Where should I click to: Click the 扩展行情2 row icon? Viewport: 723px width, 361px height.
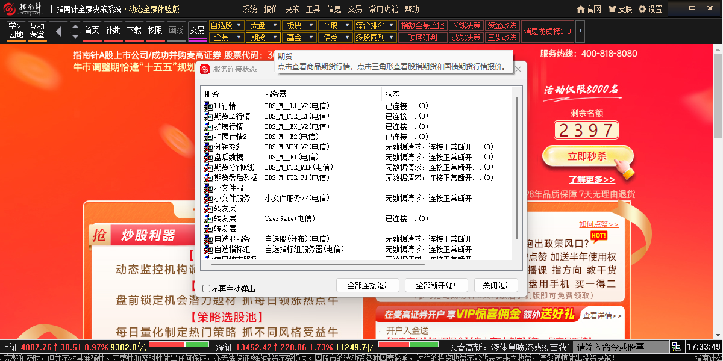[x=208, y=137]
